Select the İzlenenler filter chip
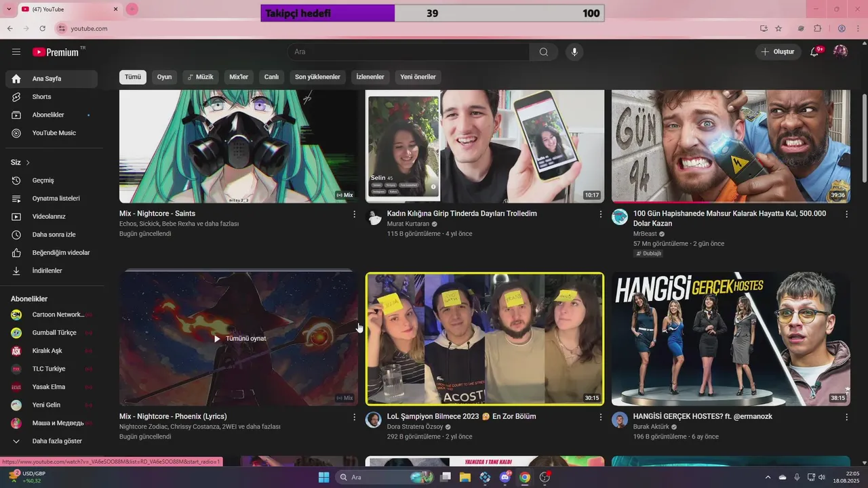The height and width of the screenshot is (488, 868). click(x=370, y=77)
